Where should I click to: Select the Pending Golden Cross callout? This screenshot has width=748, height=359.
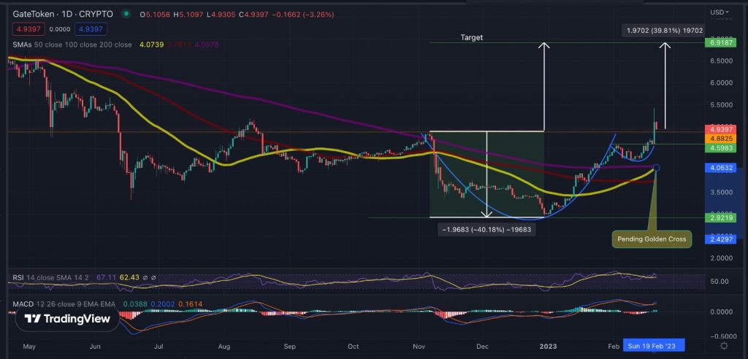click(652, 239)
